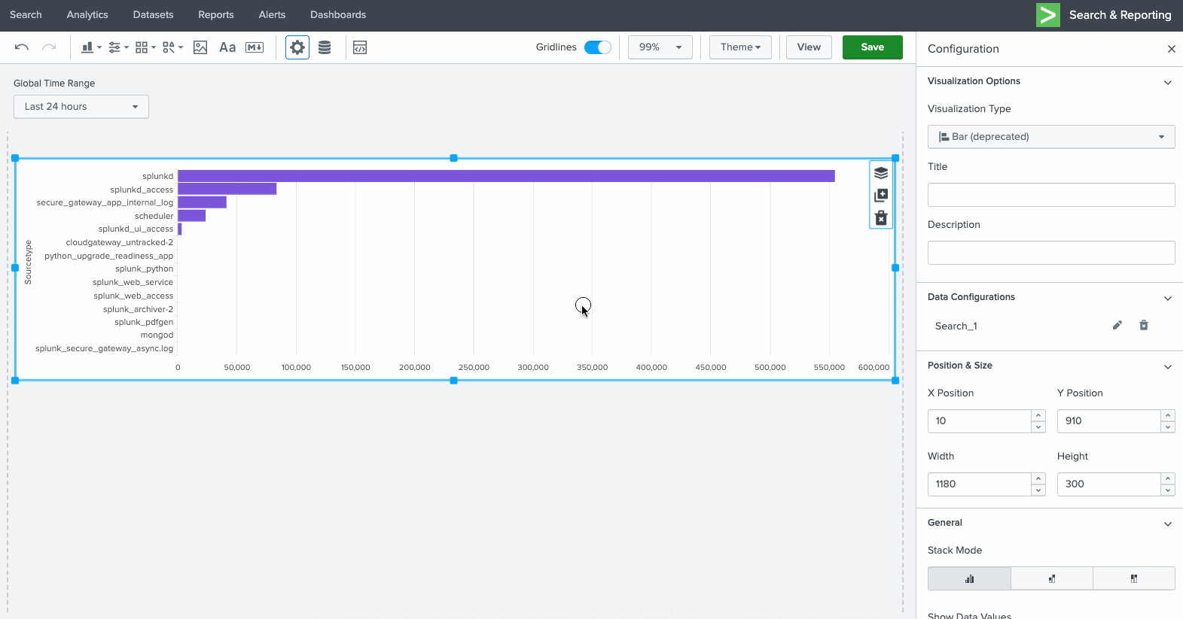
Task: Open the Search menu
Action: (26, 15)
